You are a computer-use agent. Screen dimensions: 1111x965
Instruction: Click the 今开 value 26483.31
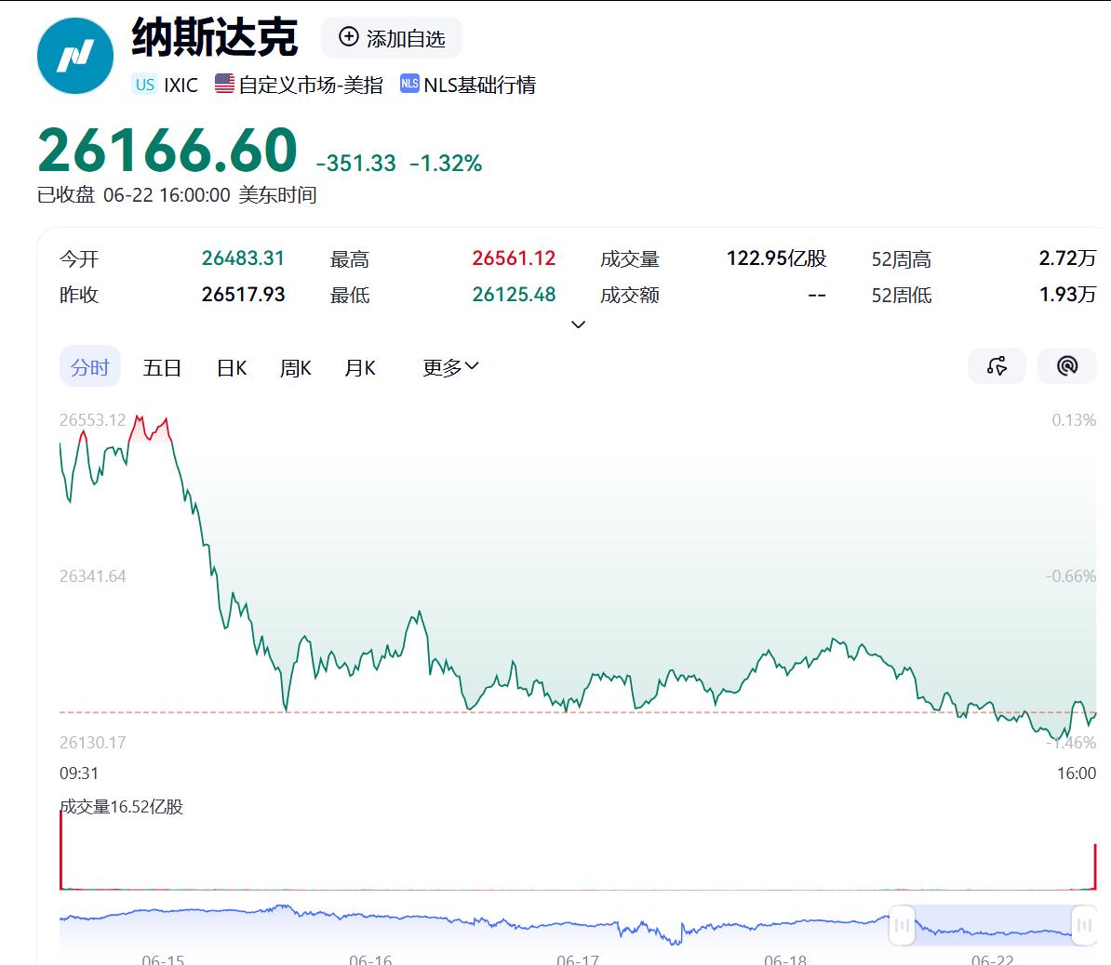click(x=243, y=258)
